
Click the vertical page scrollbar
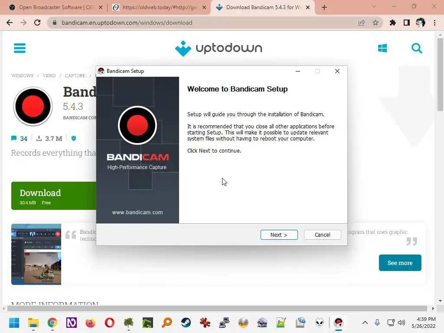440,74
